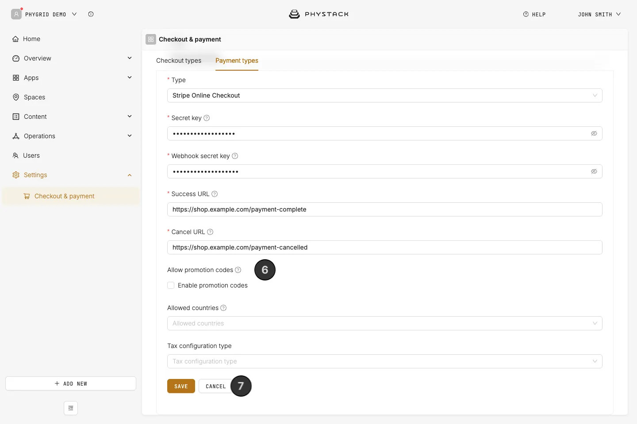Click the Add New button
Screen dimensions: 637x424
tap(71, 383)
